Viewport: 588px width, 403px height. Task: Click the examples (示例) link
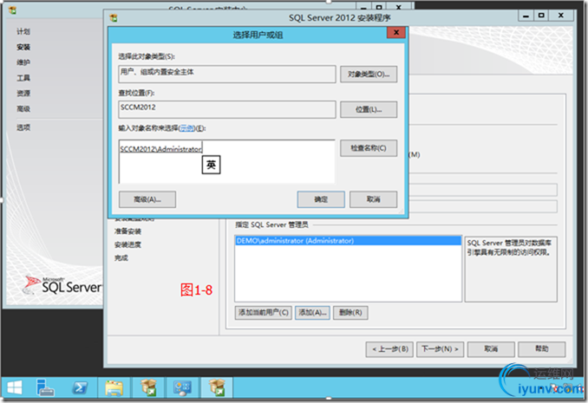coord(186,128)
